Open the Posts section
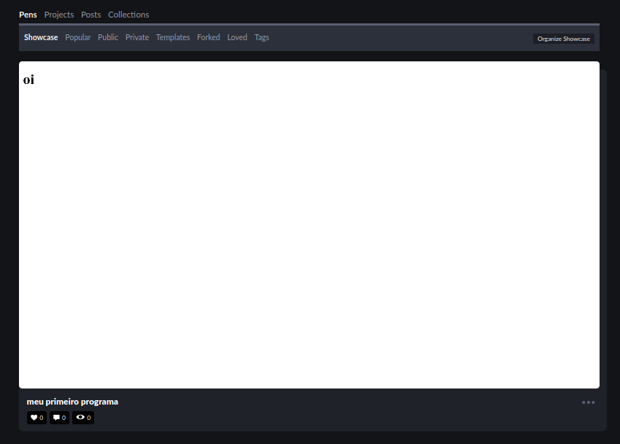Image resolution: width=620 pixels, height=444 pixels. [x=91, y=14]
